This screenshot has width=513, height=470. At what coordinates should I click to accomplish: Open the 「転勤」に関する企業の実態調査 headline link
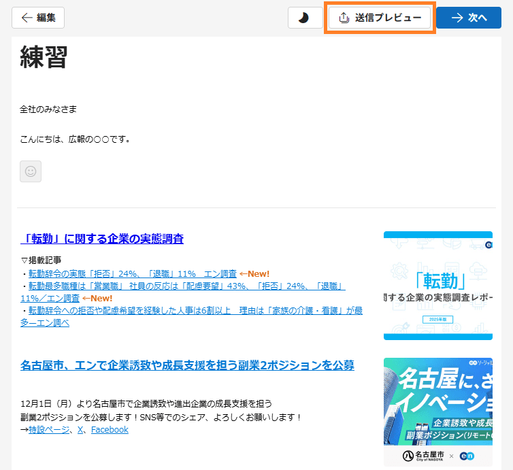102,239
